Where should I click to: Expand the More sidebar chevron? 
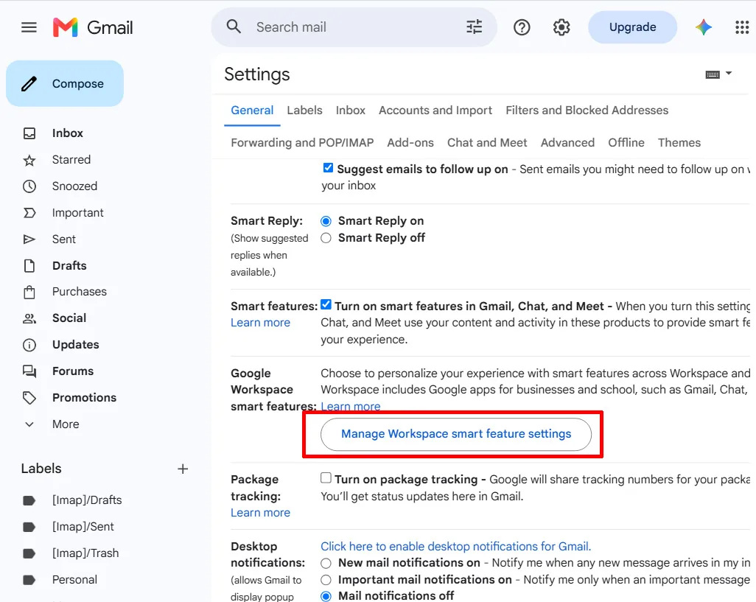point(29,424)
